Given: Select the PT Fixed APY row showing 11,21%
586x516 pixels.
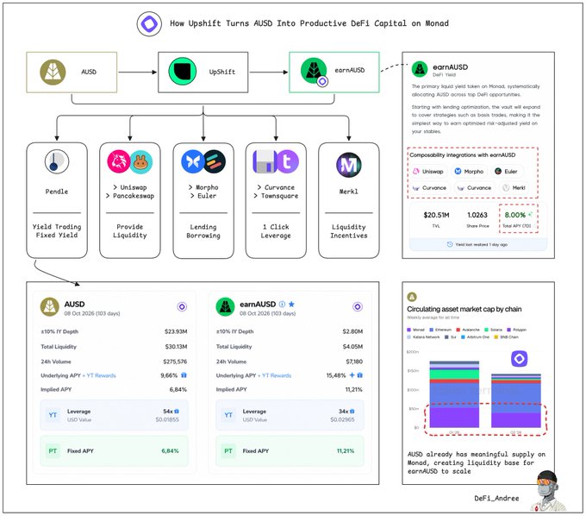Looking at the screenshot, I should [290, 451].
